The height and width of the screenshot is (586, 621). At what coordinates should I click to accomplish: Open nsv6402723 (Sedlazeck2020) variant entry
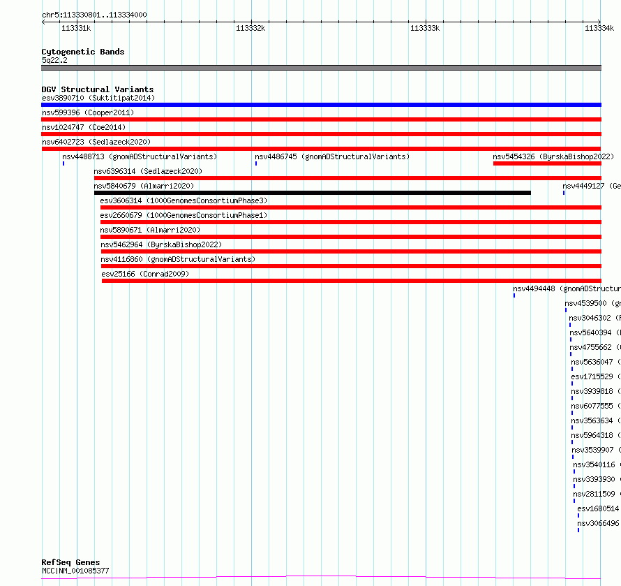pos(96,142)
